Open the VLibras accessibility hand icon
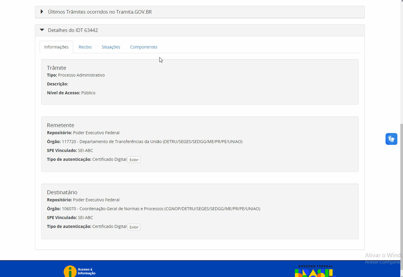The width and height of the screenshot is (403, 277). pyautogui.click(x=391, y=139)
